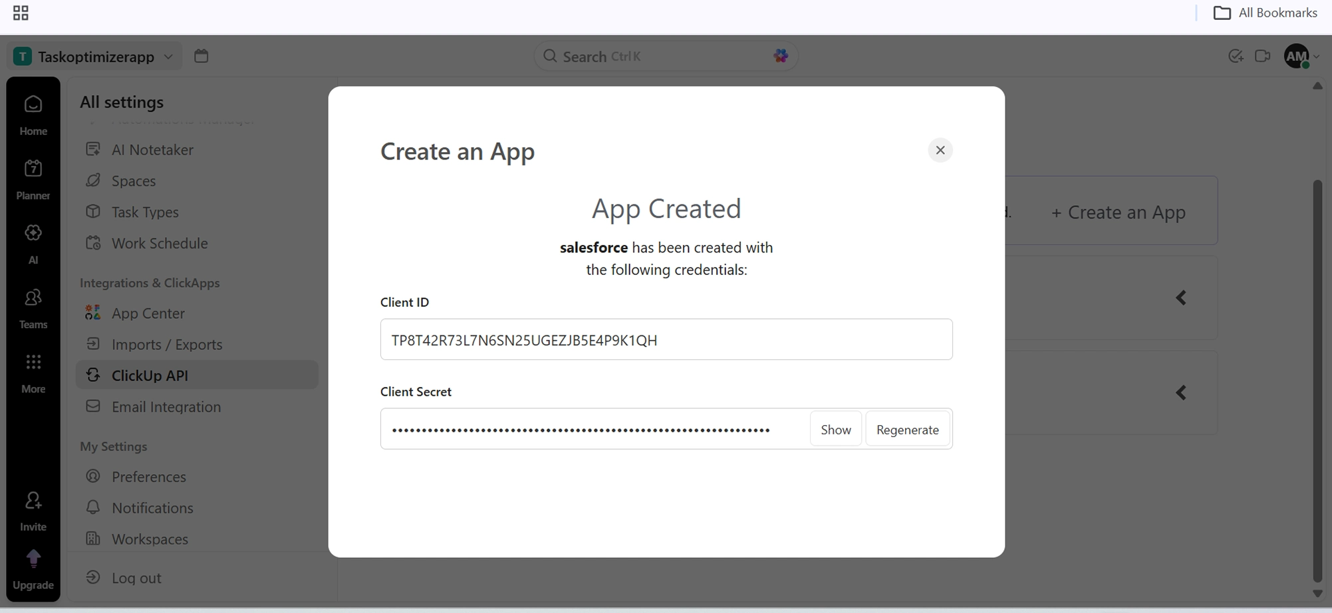The width and height of the screenshot is (1332, 613).
Task: Click the Client ID field
Action: [666, 339]
